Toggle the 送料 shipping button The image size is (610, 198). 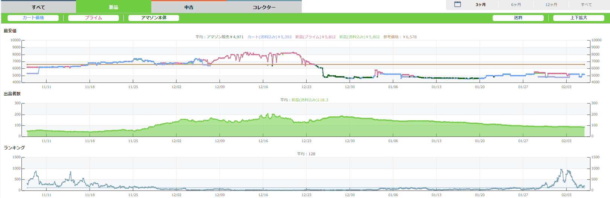click(x=518, y=18)
